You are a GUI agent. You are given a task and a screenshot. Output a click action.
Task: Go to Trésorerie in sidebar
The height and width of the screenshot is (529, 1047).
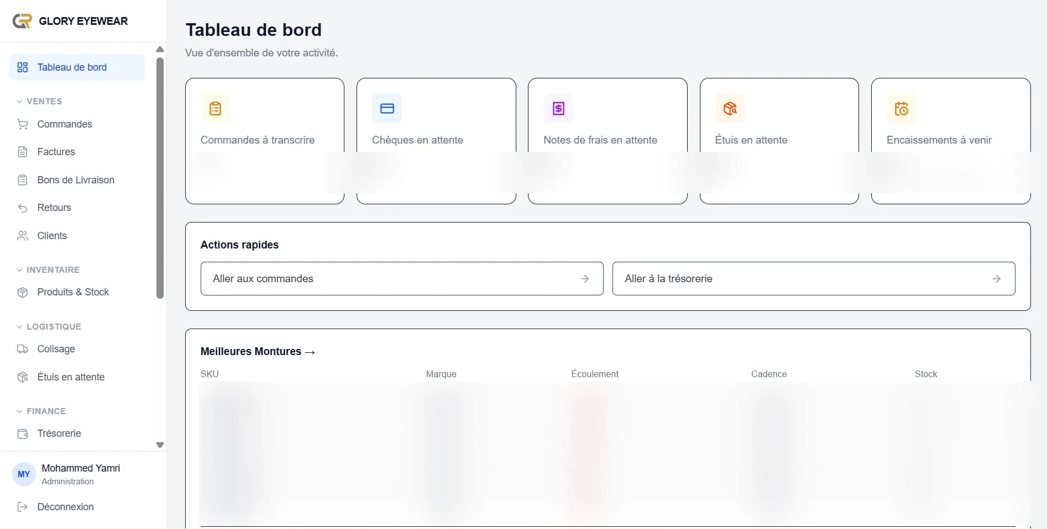pyautogui.click(x=77, y=433)
